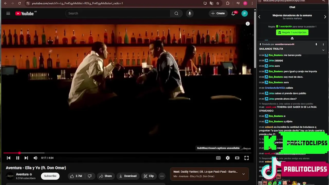This screenshot has width=329, height=185.
Task: Click Regala 1 suscripción button
Action: [292, 32]
